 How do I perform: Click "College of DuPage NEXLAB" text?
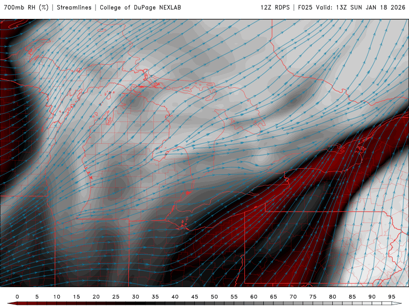click(x=140, y=7)
